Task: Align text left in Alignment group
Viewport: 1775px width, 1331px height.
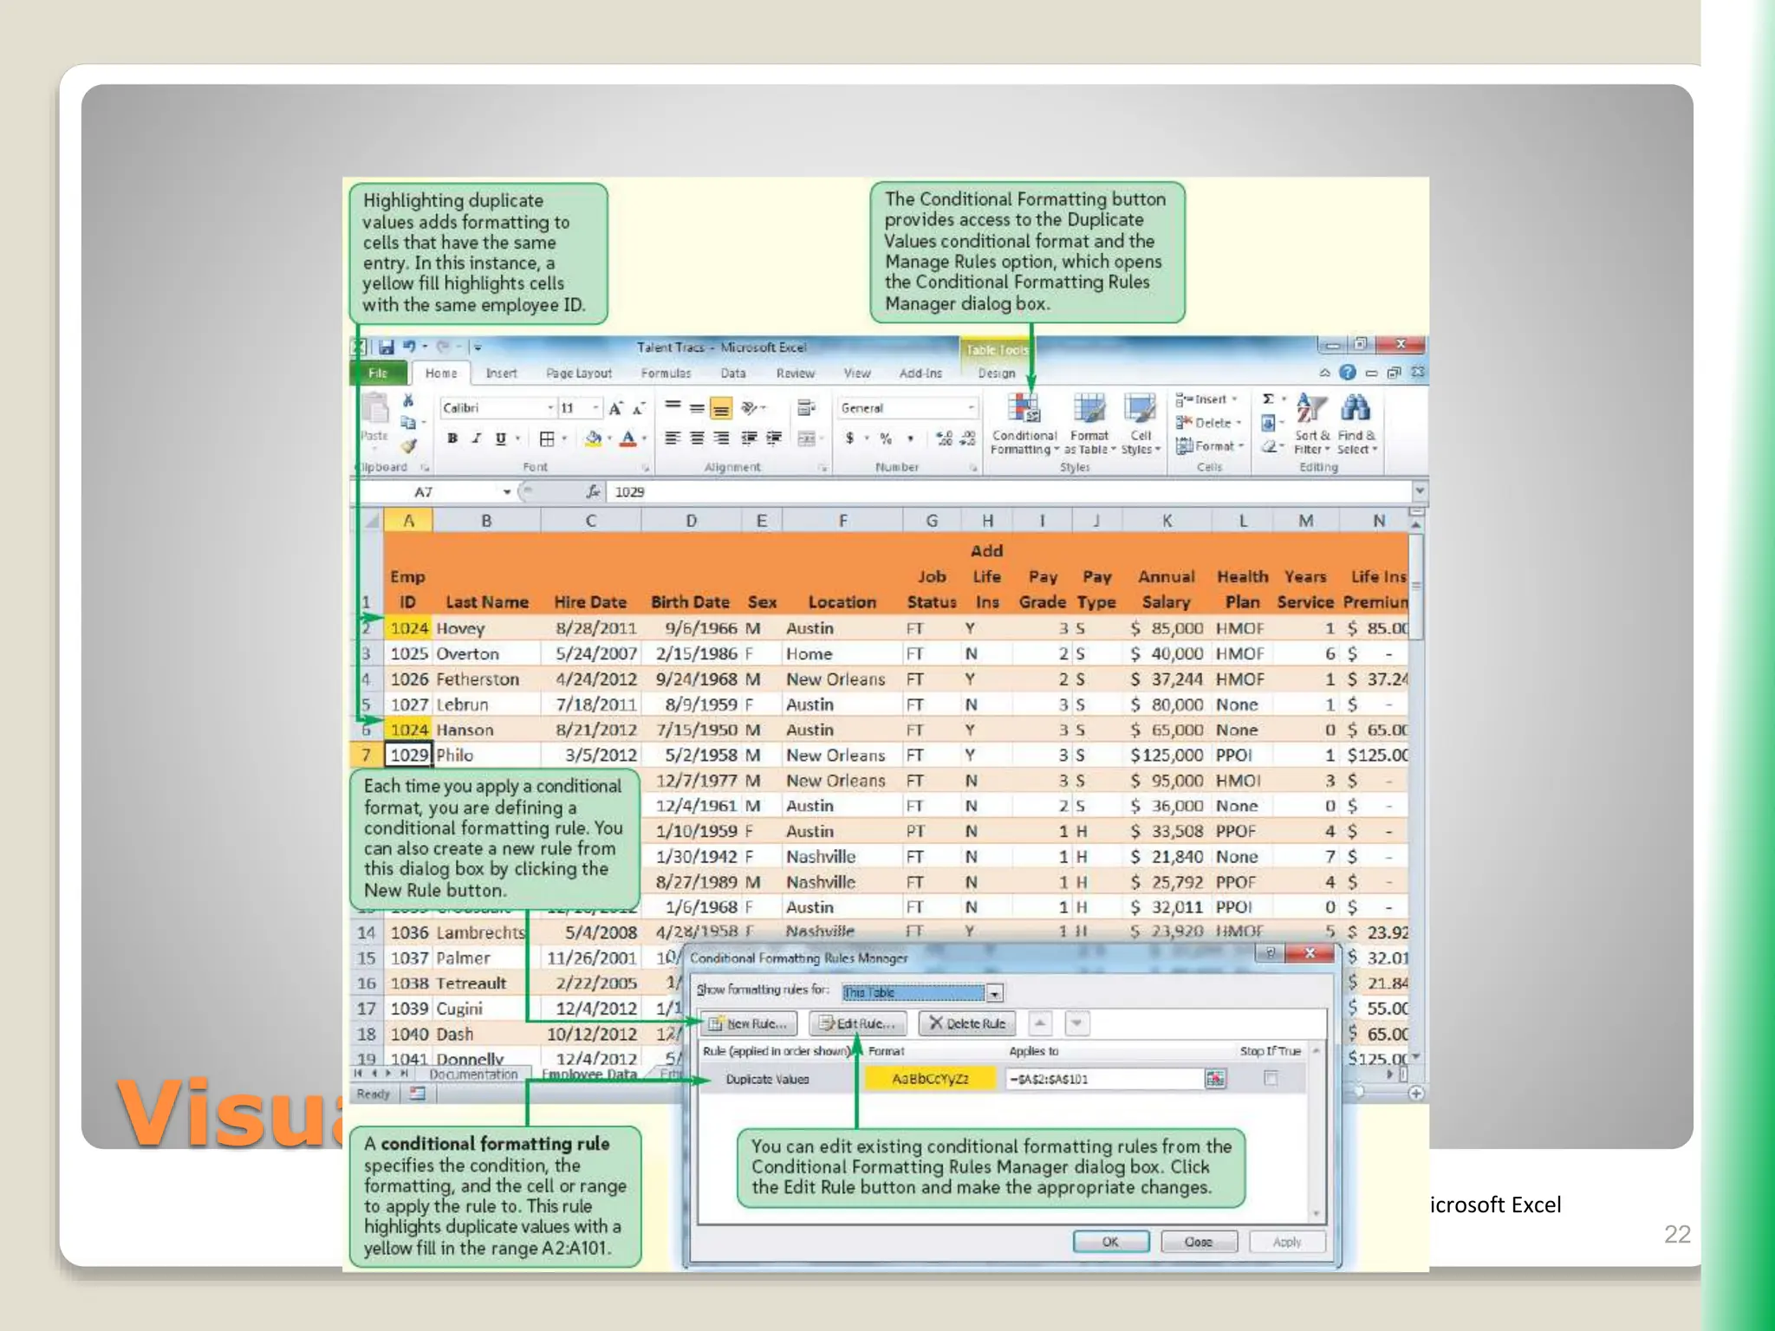Action: tap(672, 438)
